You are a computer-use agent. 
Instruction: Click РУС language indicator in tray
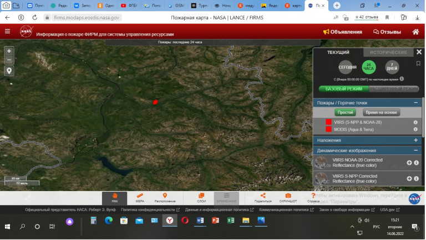click(376, 227)
